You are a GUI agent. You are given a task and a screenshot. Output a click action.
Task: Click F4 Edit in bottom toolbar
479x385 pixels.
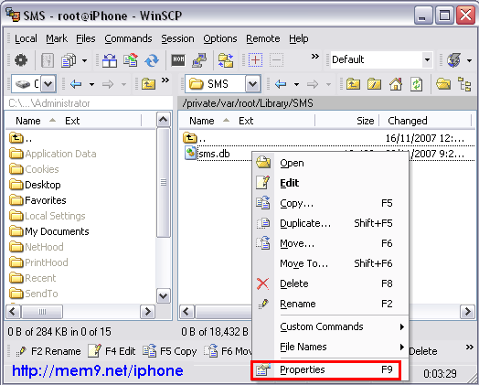pos(112,351)
